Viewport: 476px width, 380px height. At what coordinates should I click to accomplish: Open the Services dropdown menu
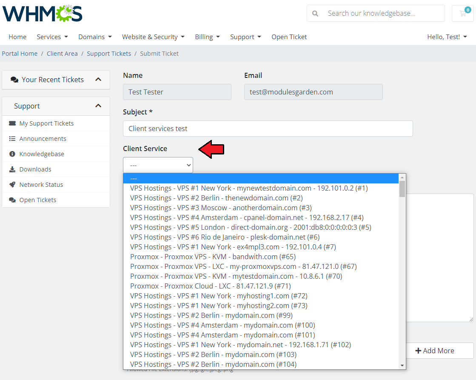(52, 37)
